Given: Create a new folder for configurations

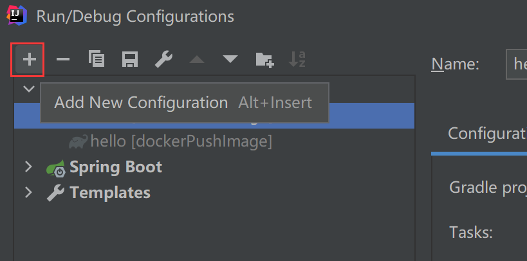Looking at the screenshot, I should point(264,60).
